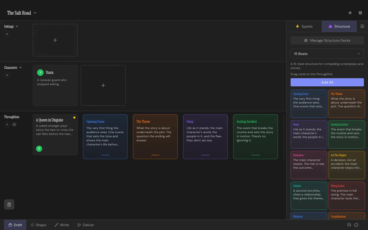Image resolution: width=368 pixels, height=230 pixels.
Task: Click the Complications card in Structure deck
Action: click(347, 216)
